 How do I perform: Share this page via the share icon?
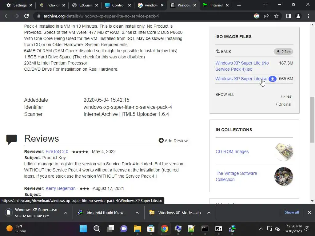[x=266, y=16]
